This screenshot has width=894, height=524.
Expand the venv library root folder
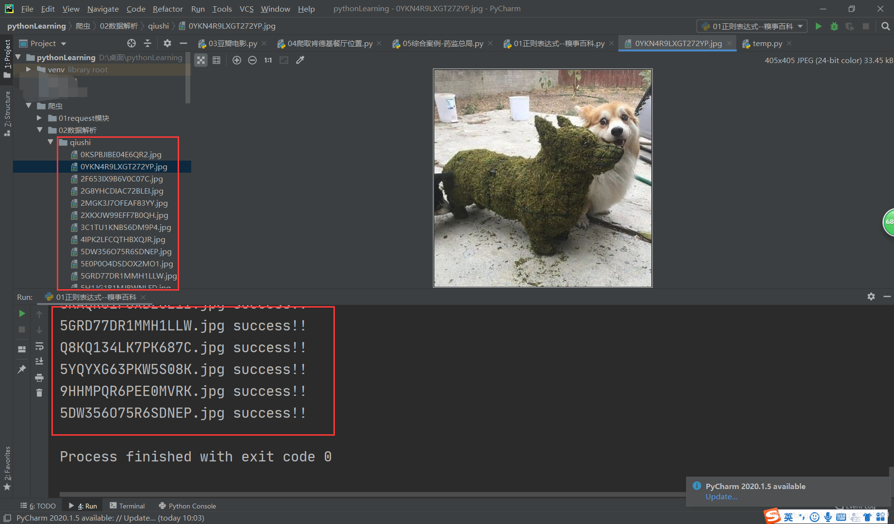click(x=29, y=69)
